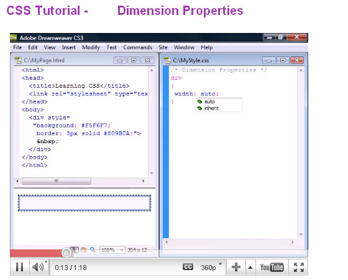348x280 pixels.
Task: Click the red played progress bar
Action: point(36,253)
